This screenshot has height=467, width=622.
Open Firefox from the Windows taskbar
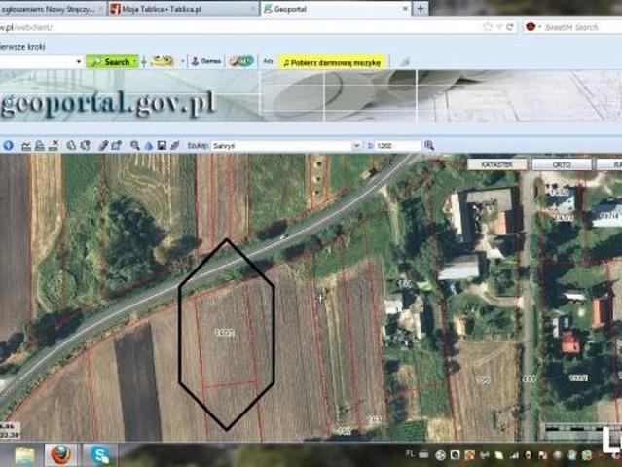click(x=60, y=454)
